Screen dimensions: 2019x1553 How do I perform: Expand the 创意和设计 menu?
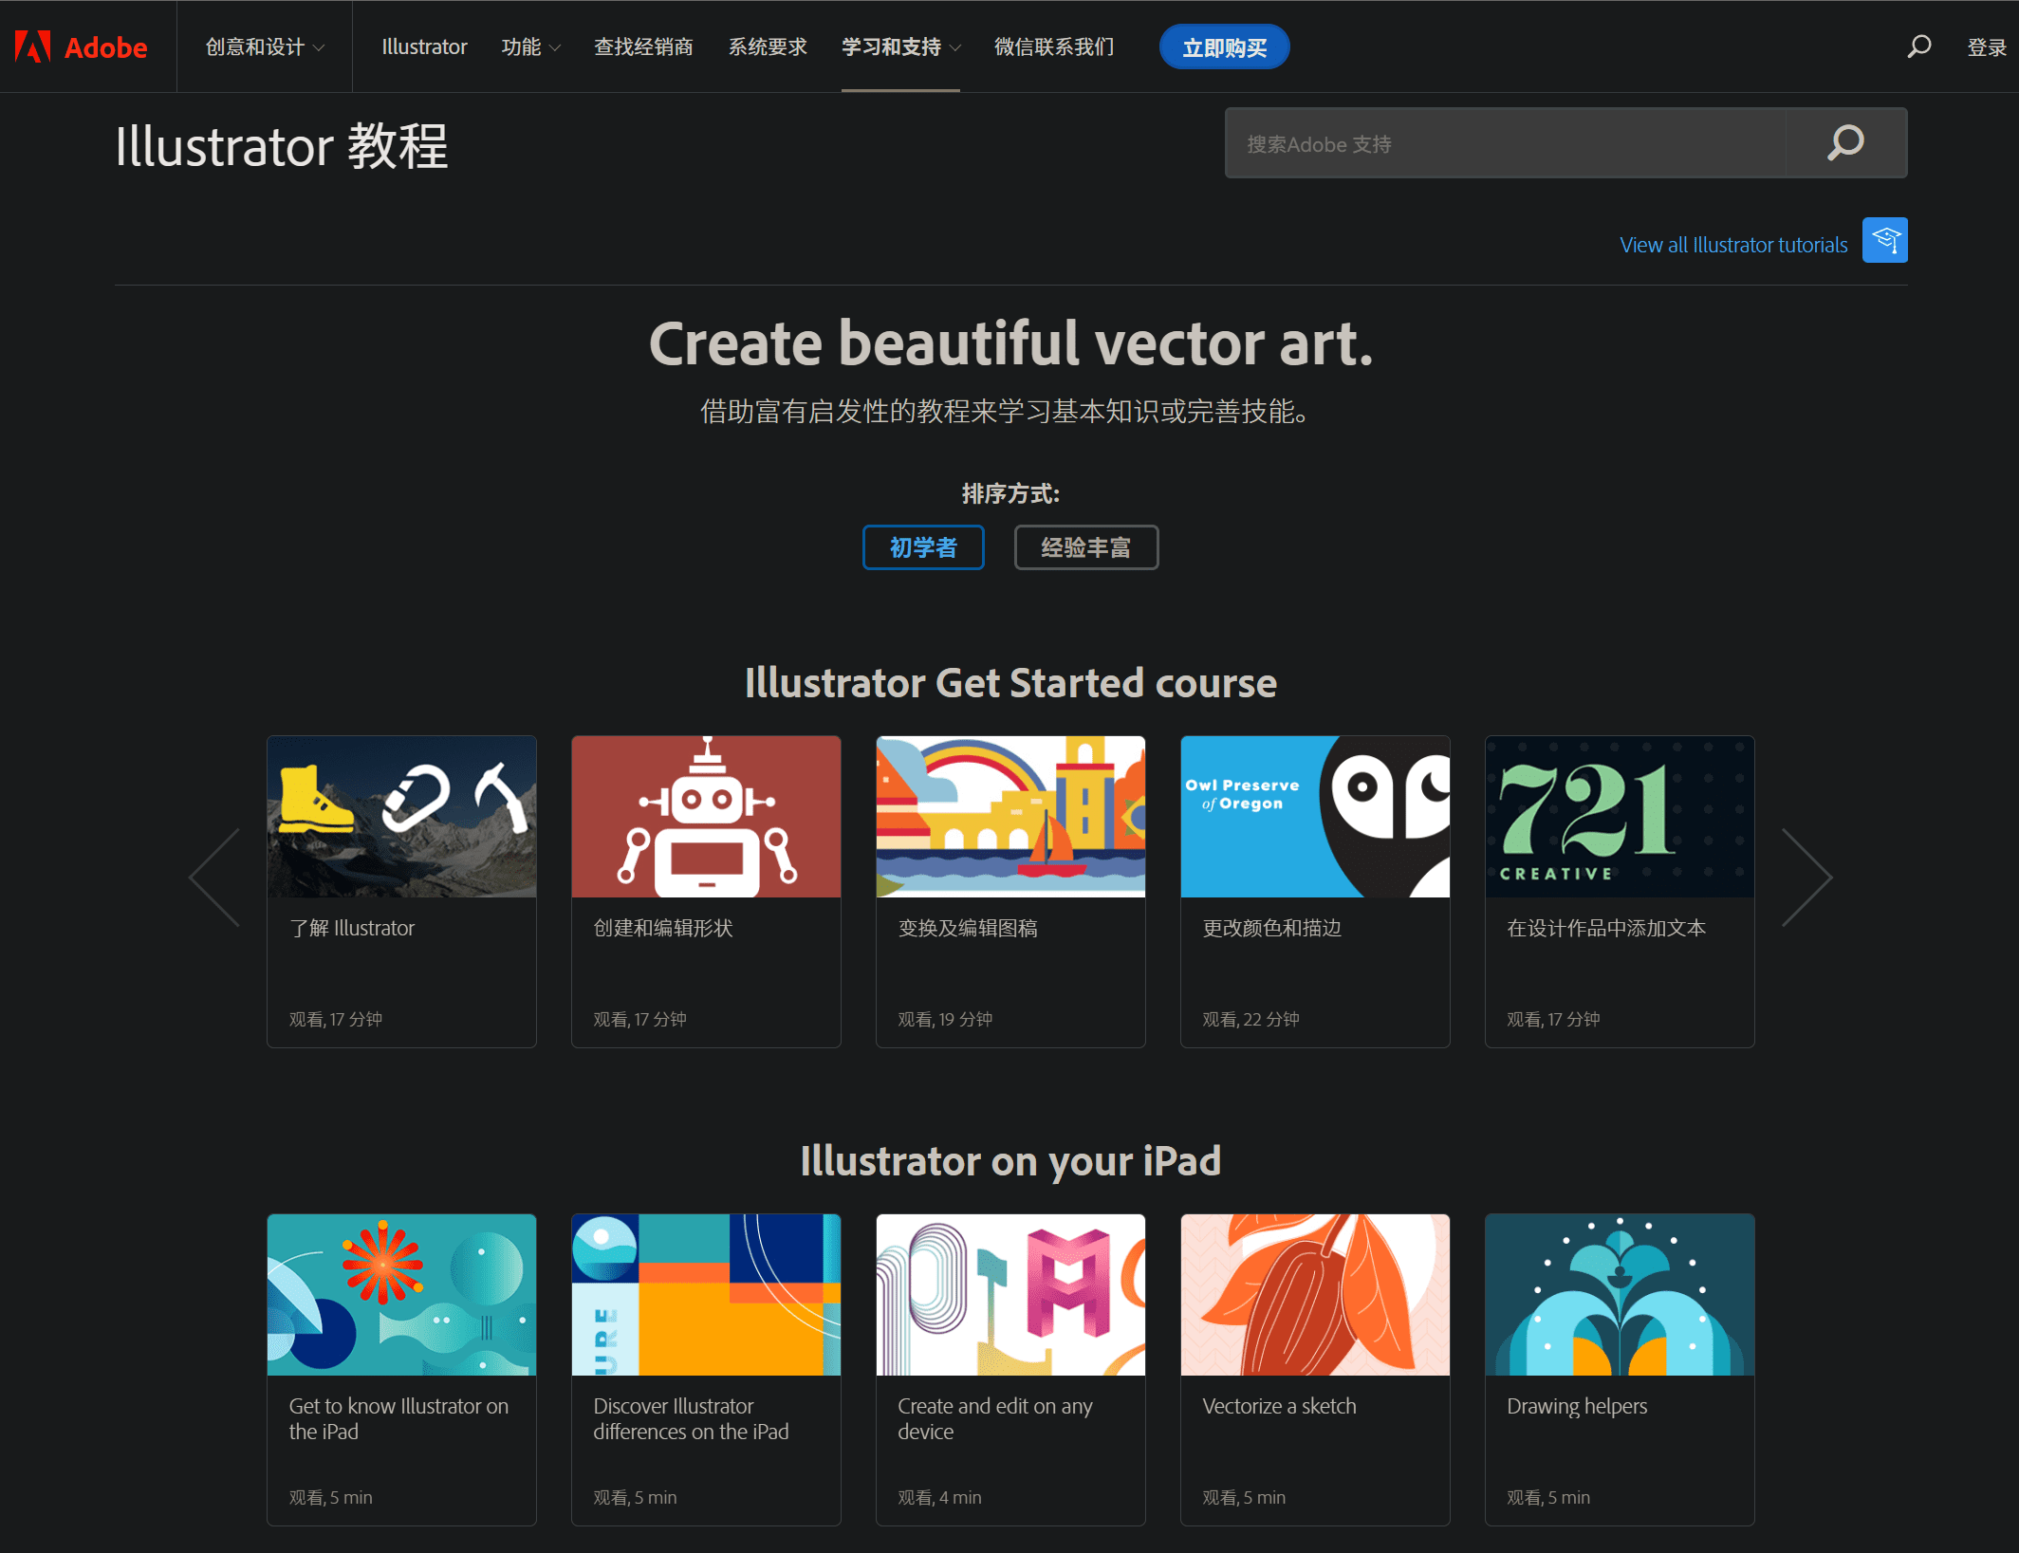click(265, 46)
